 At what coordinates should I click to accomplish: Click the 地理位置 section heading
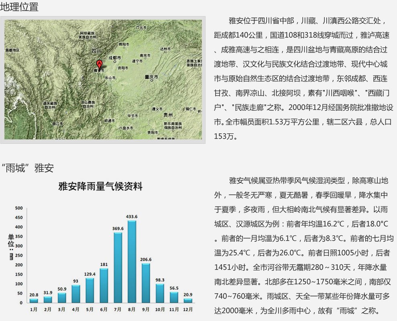click(x=20, y=7)
